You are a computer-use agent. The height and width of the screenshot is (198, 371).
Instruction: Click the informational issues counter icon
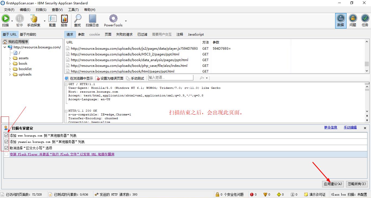click(x=293, y=194)
